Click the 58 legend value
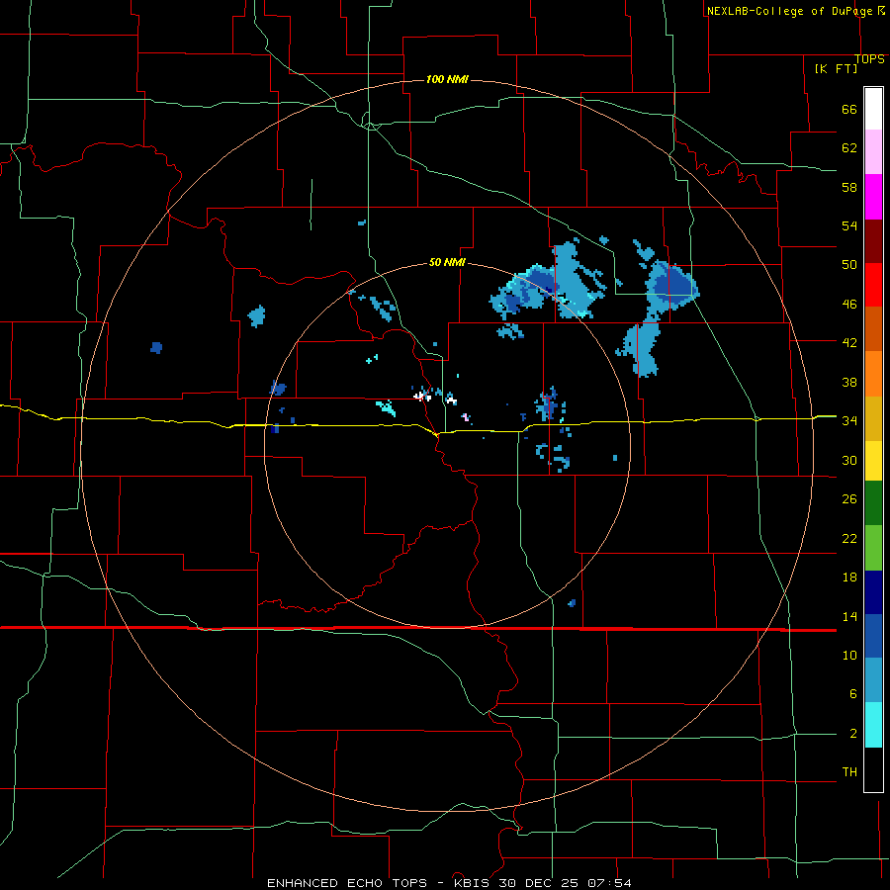 tap(849, 187)
